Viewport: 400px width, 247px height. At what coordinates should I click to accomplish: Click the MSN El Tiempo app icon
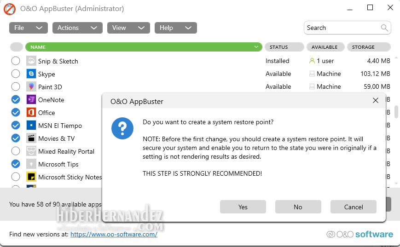tap(31, 126)
